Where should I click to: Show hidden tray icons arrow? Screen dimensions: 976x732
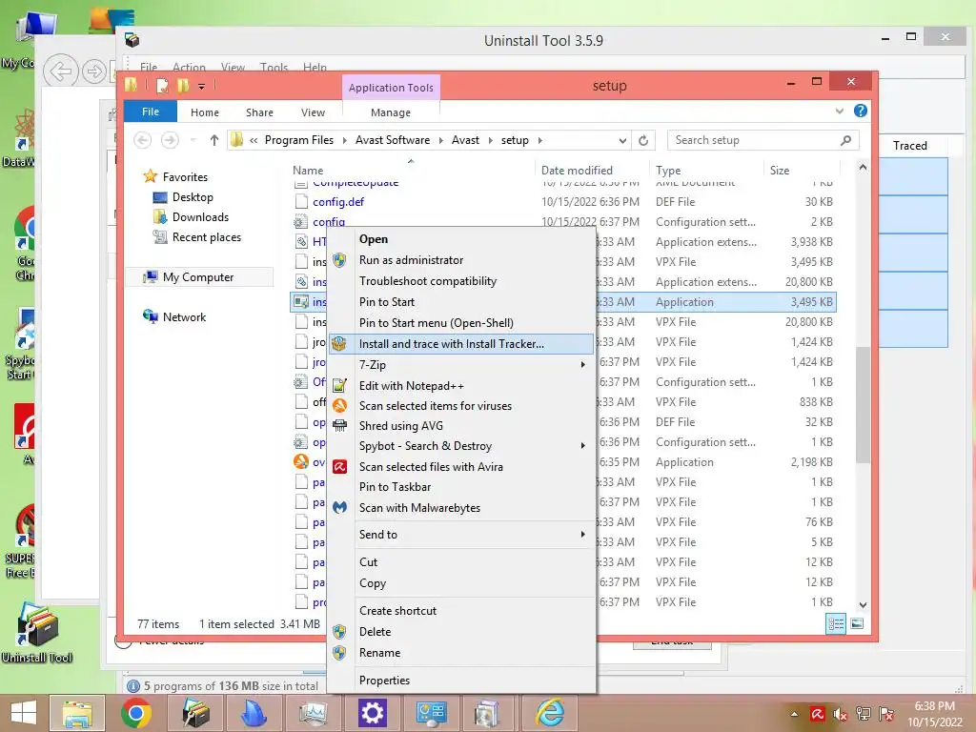[795, 714]
